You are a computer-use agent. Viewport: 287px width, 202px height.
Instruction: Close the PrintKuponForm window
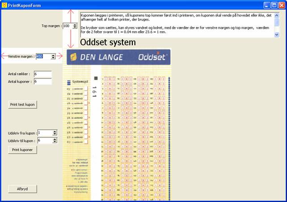[282, 5]
